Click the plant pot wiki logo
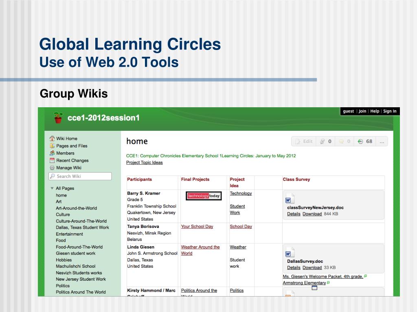Screen dimensions: 417x312 [x=58, y=117]
